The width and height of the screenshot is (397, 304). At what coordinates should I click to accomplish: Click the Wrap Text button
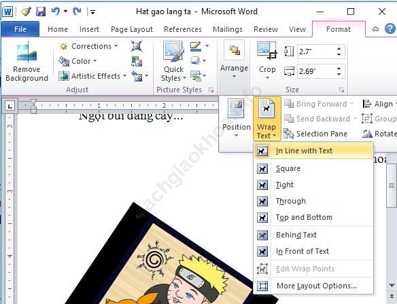click(x=267, y=119)
